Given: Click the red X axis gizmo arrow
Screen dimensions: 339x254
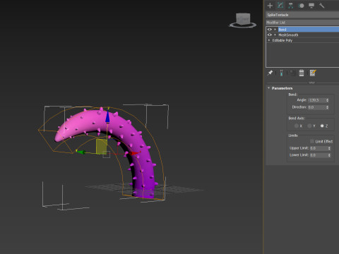Looking at the screenshot, I should (x=134, y=153).
